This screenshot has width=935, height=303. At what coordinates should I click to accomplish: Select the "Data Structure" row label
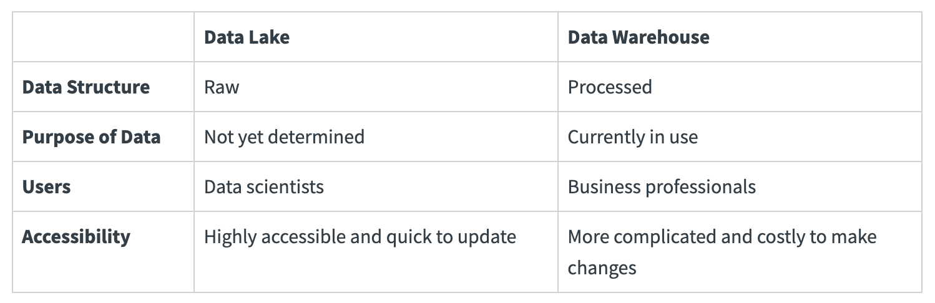point(86,87)
